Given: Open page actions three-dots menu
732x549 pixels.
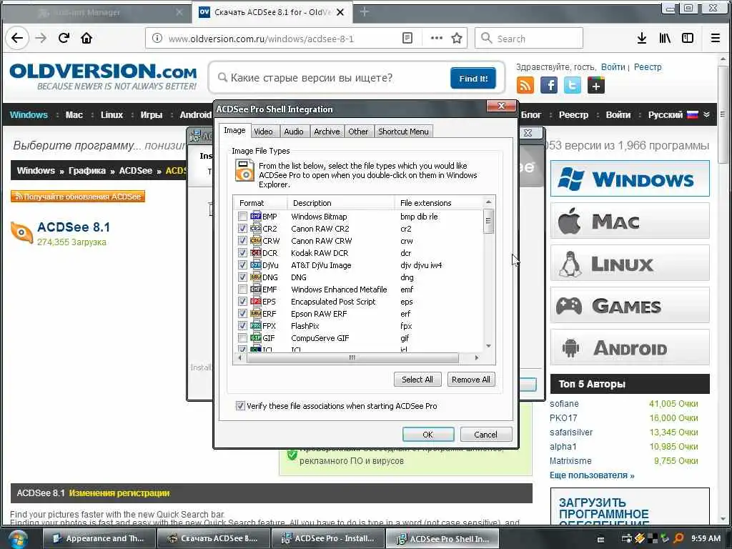Looking at the screenshot, I should coord(437,39).
